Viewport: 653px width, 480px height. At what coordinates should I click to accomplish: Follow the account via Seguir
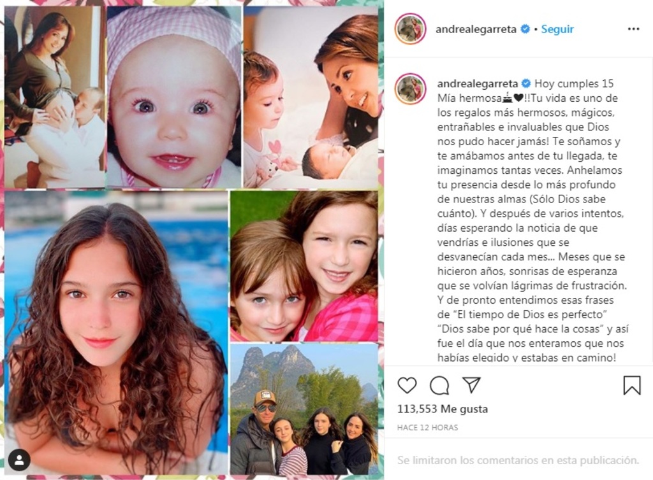click(557, 29)
